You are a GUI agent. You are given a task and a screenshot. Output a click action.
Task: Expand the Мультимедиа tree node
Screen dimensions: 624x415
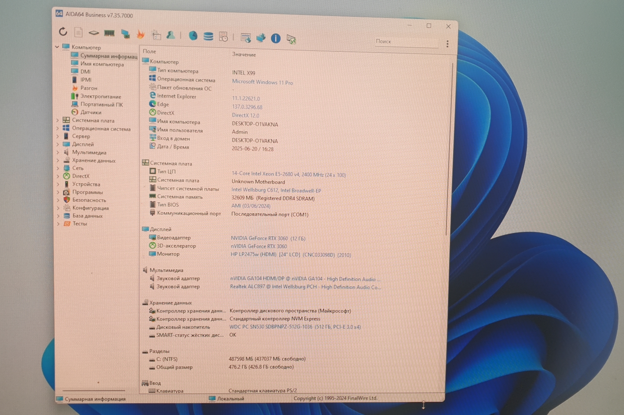(58, 152)
